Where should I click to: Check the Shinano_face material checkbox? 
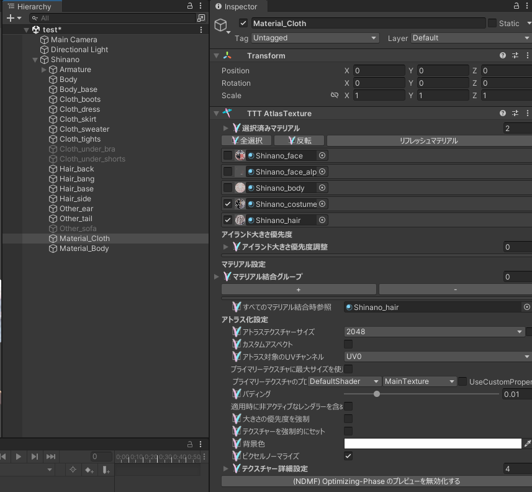point(228,155)
